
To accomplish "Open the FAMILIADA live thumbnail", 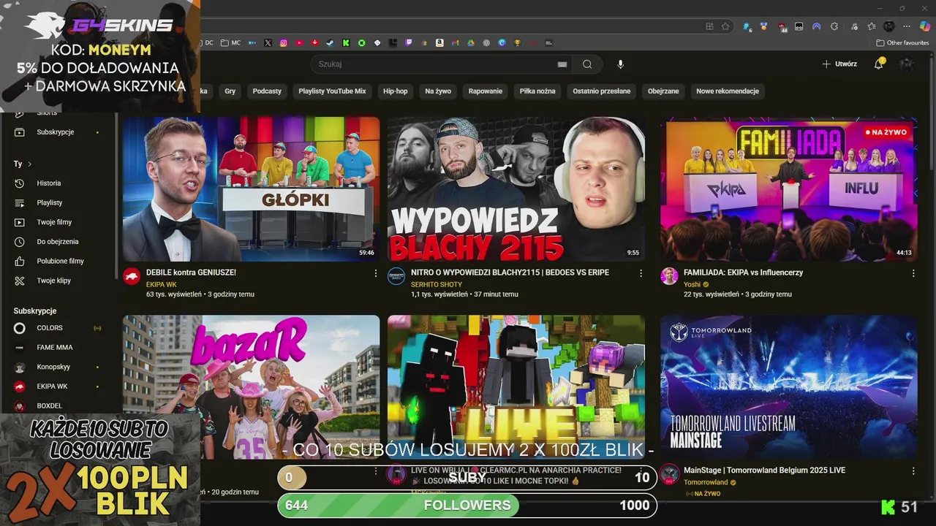I will coord(789,189).
